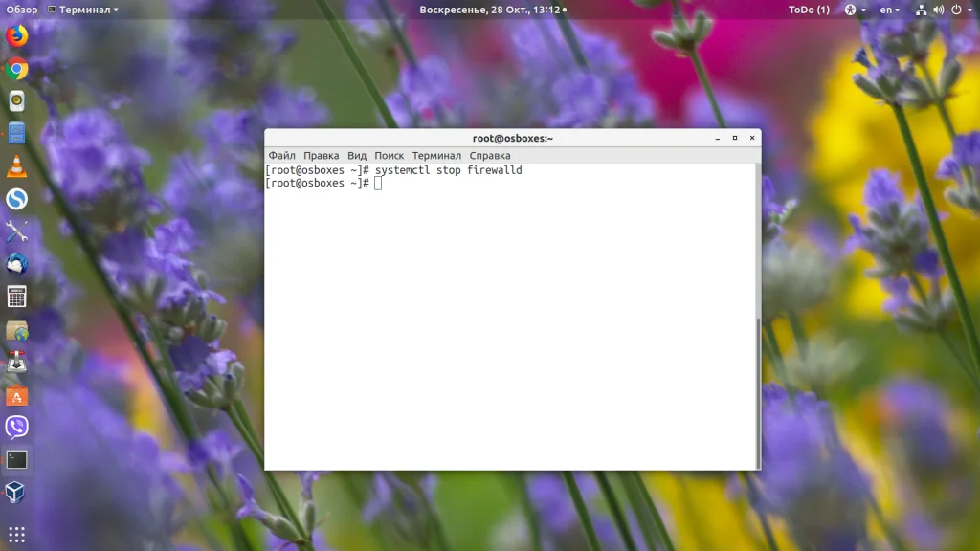Open the Справка menu
The width and height of the screenshot is (980, 551).
490,156
